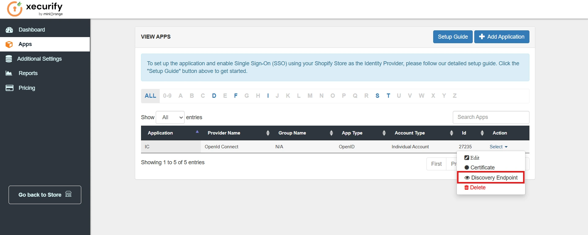
Task: Open the Dashboard menu item
Action: coord(45,30)
